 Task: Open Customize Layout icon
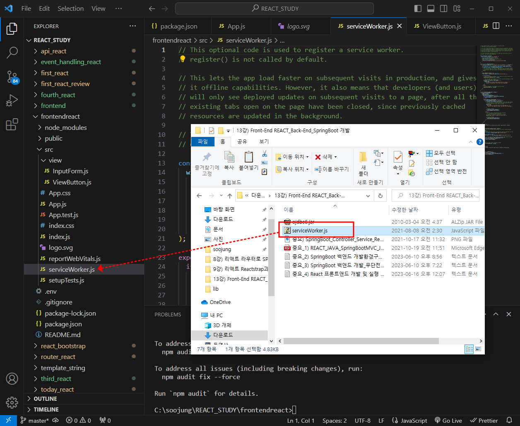(457, 8)
